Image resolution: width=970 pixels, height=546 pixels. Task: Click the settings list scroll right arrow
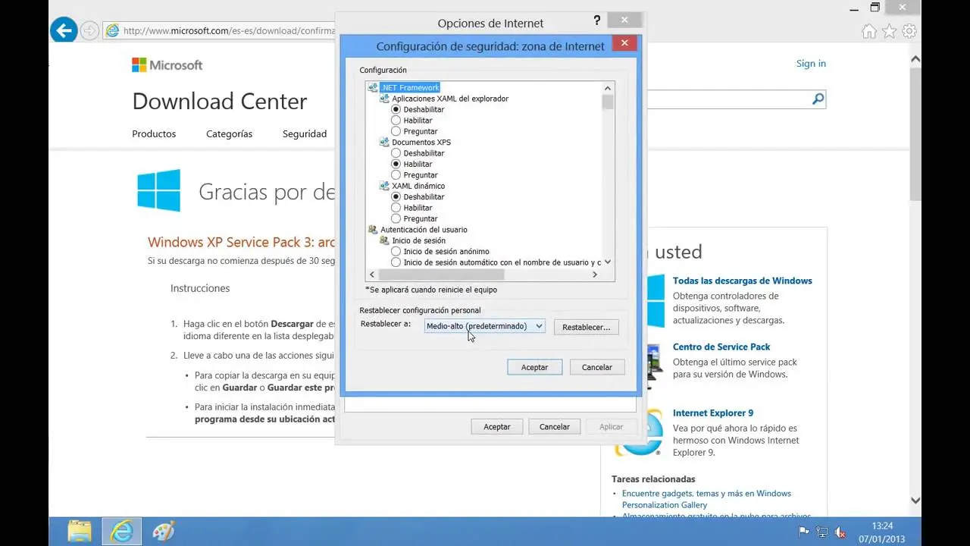coord(595,275)
